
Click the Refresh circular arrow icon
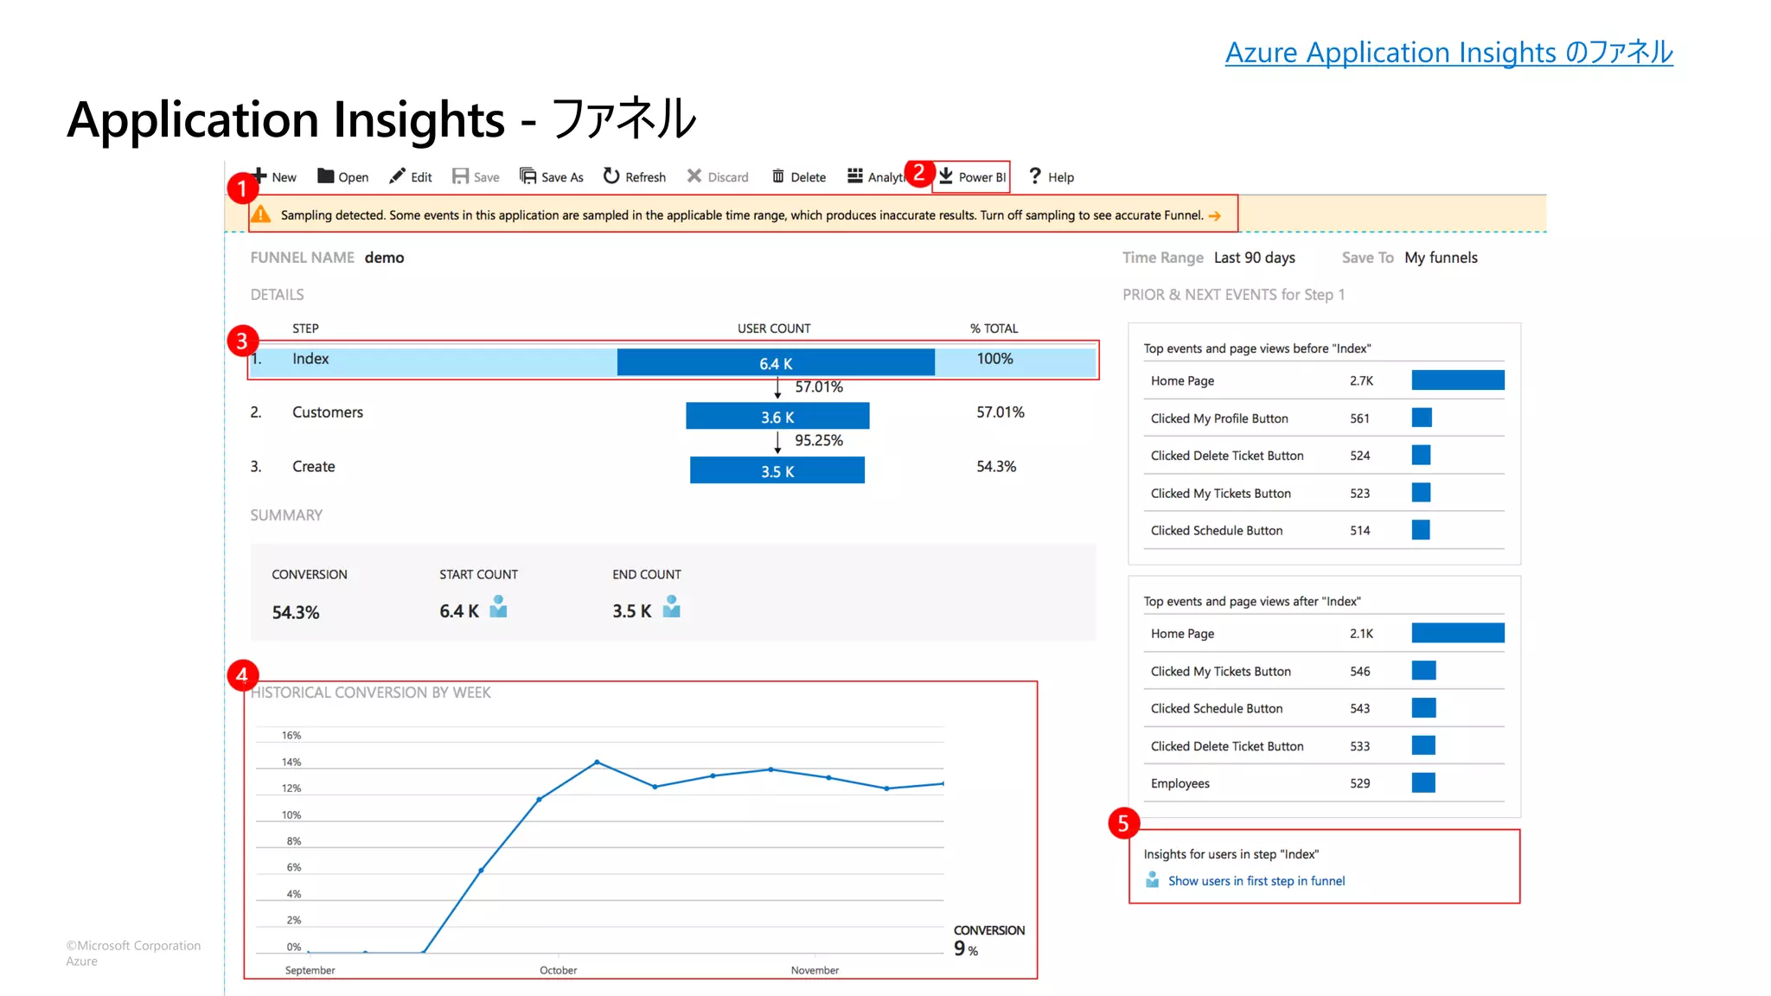pos(611,176)
